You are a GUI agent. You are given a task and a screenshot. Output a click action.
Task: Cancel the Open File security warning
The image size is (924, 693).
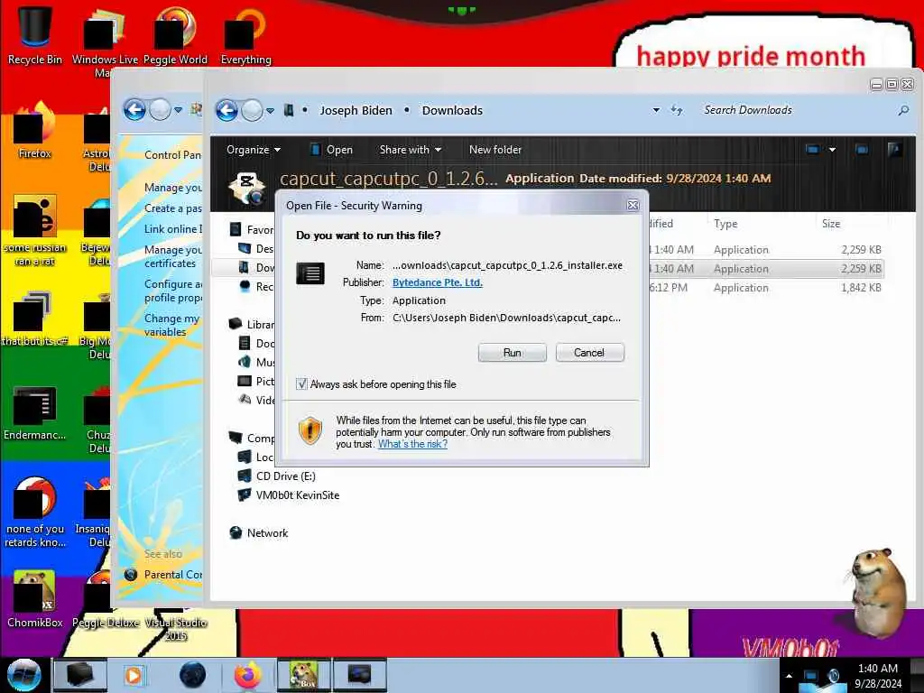coord(589,353)
